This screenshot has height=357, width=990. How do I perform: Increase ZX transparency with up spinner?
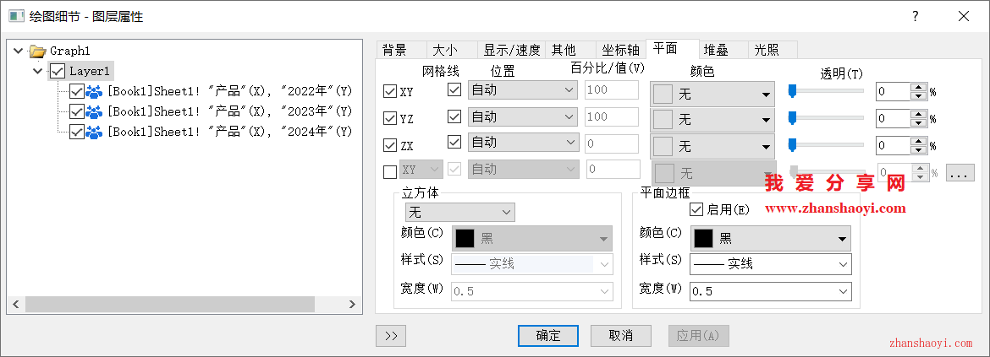point(918,141)
